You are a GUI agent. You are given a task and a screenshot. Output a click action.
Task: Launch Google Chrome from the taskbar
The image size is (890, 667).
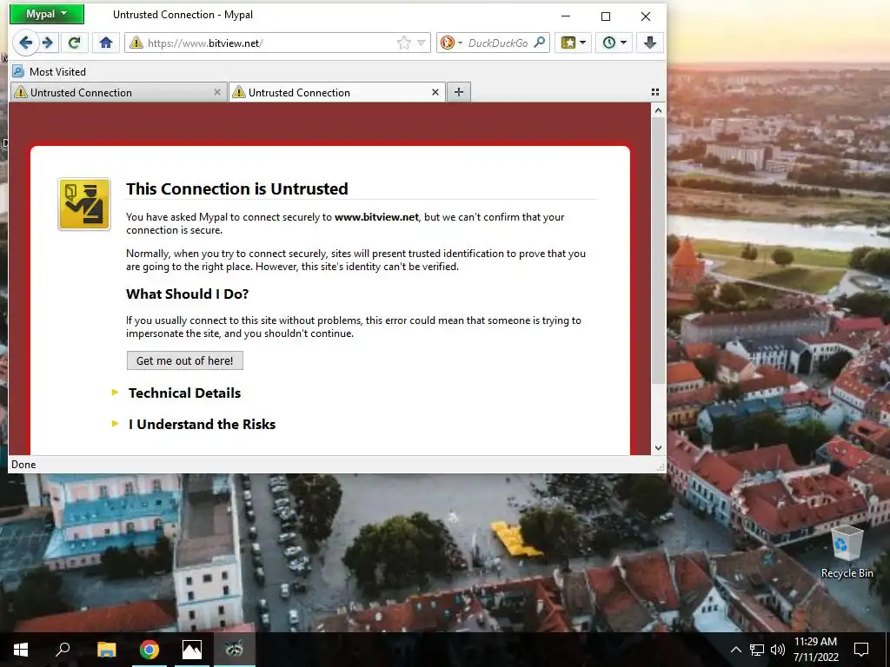[149, 650]
